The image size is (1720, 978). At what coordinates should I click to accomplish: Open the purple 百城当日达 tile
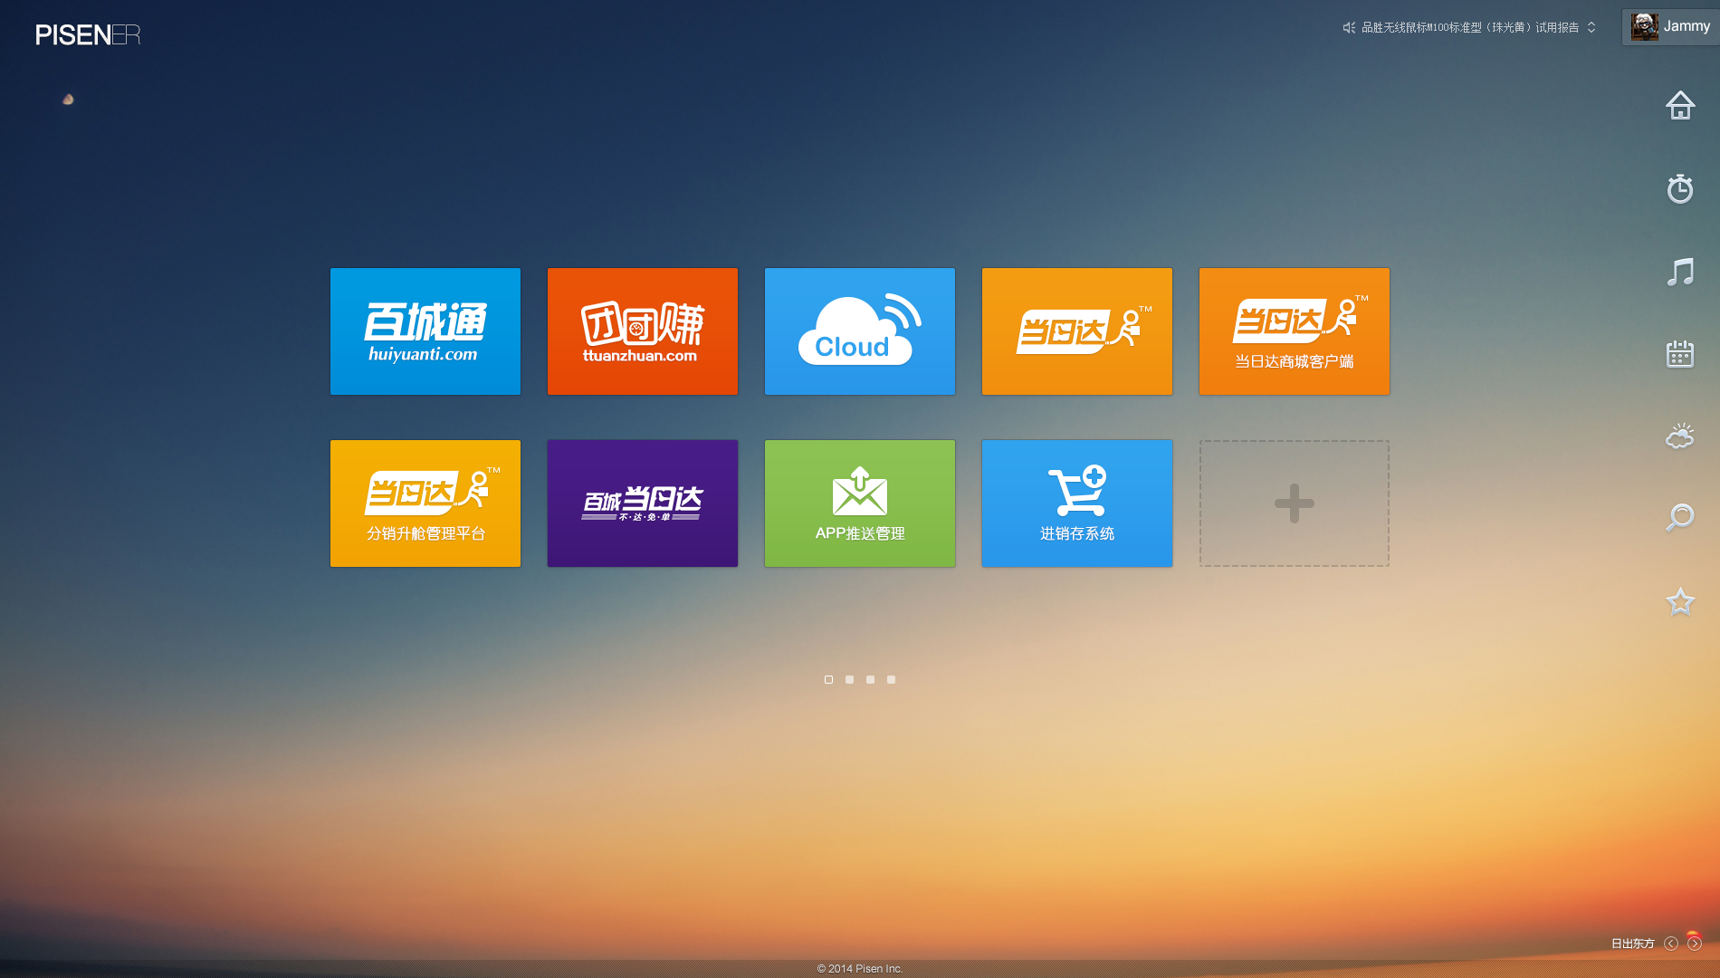click(643, 503)
